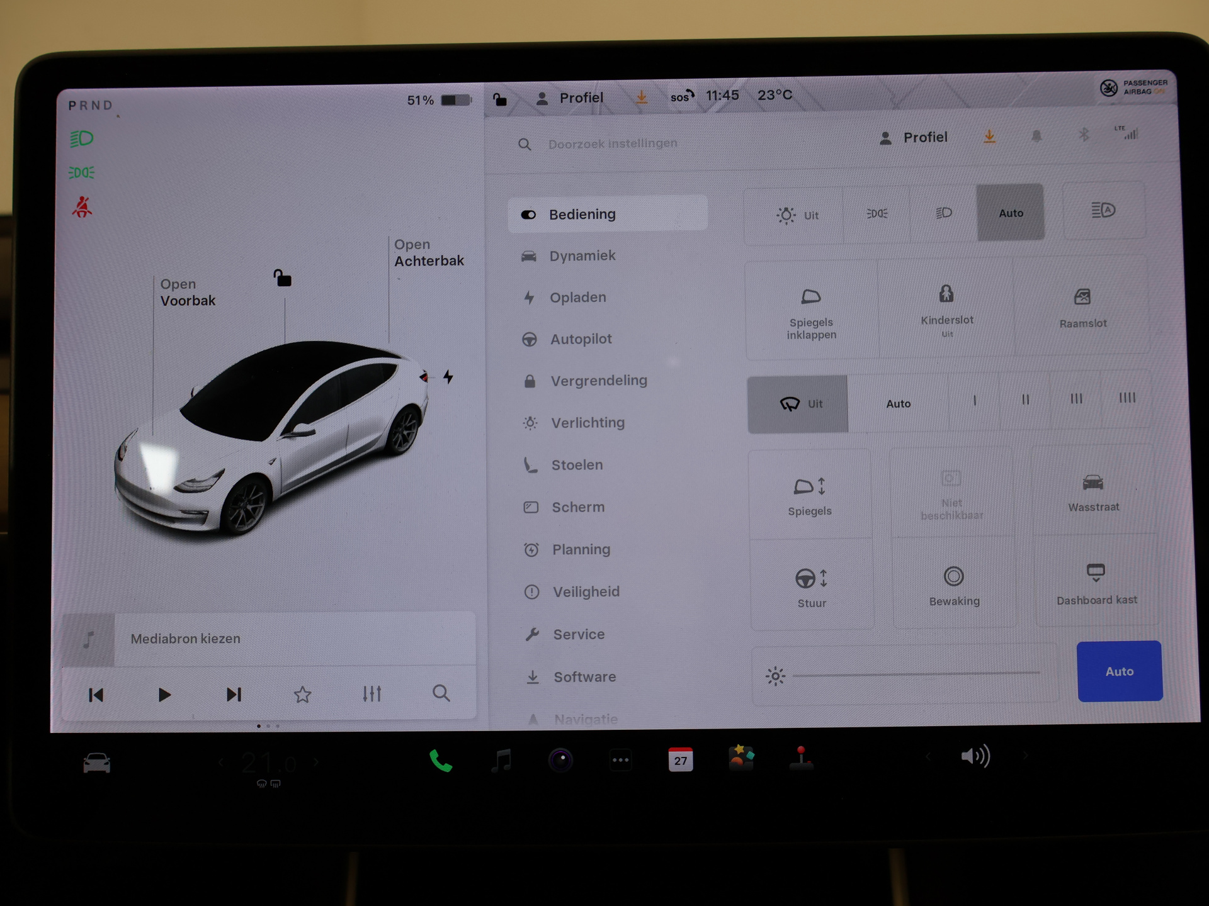This screenshot has width=1209, height=906.
Task: Set headlights to Auto mode
Action: [1011, 213]
